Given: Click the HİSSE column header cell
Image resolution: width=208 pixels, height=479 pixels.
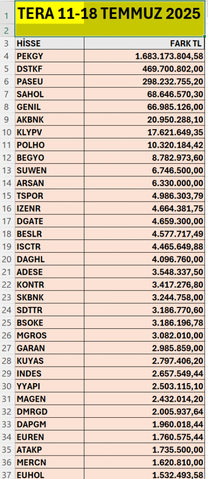Looking at the screenshot, I should 49,44.
